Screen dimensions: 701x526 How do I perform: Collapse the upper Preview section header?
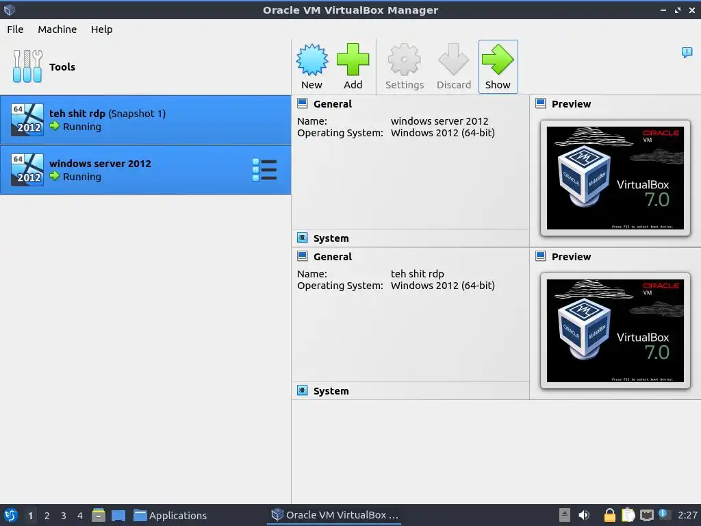[571, 104]
